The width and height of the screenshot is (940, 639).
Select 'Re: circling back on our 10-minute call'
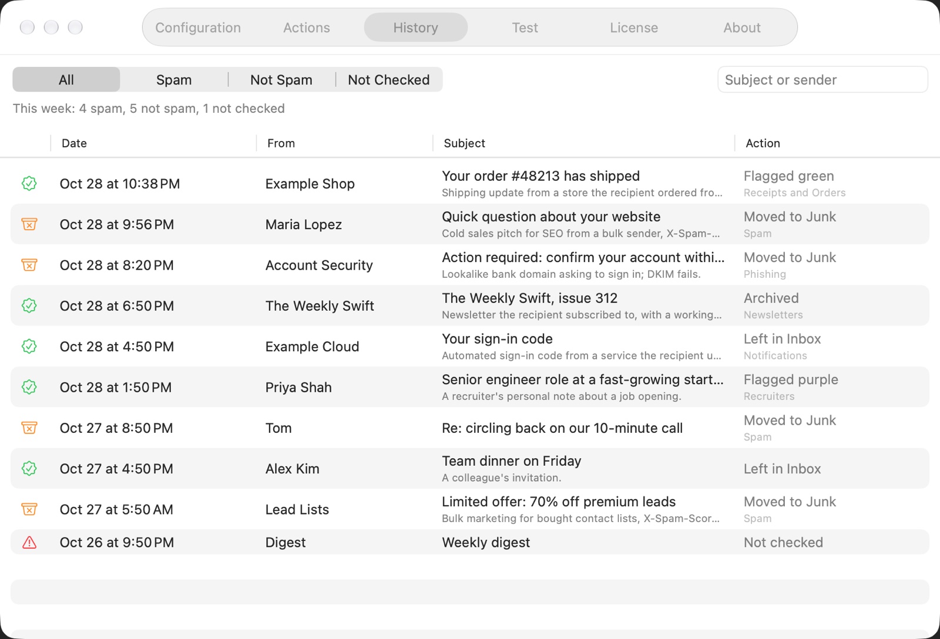pyautogui.click(x=562, y=428)
